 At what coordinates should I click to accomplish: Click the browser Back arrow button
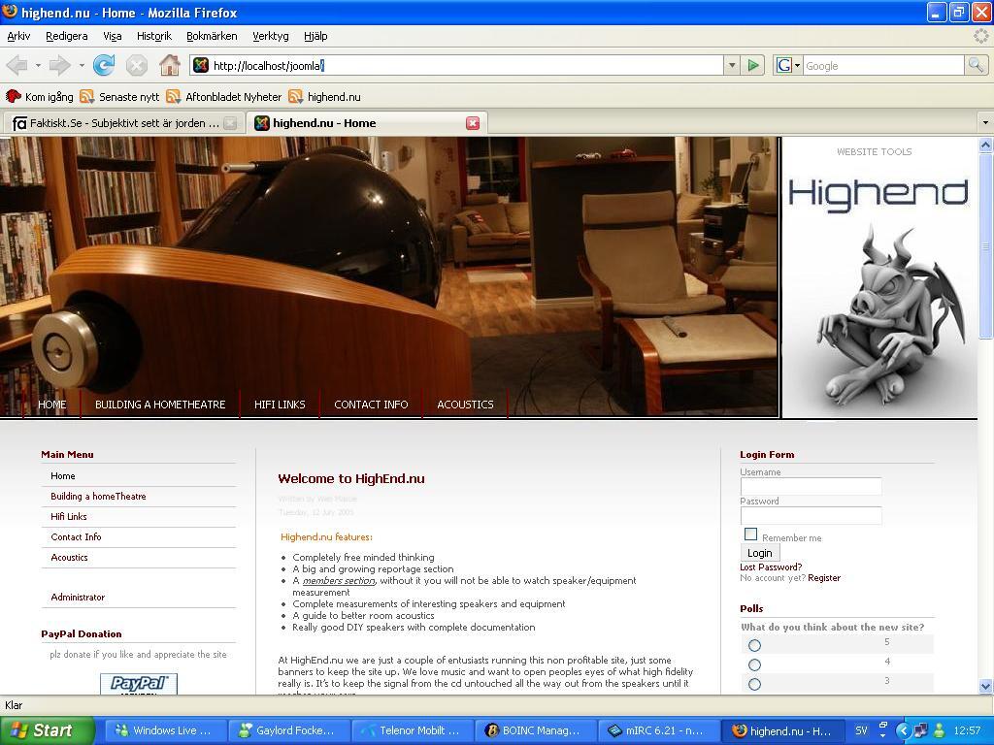tap(17, 65)
